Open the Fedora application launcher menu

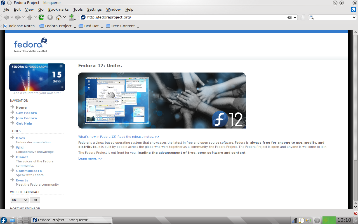click(x=4, y=220)
